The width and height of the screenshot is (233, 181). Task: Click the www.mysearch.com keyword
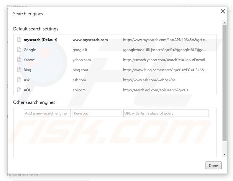tap(90, 40)
